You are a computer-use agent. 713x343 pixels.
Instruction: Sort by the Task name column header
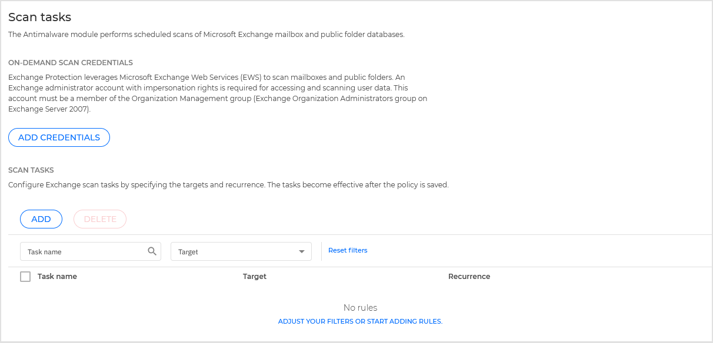(57, 276)
